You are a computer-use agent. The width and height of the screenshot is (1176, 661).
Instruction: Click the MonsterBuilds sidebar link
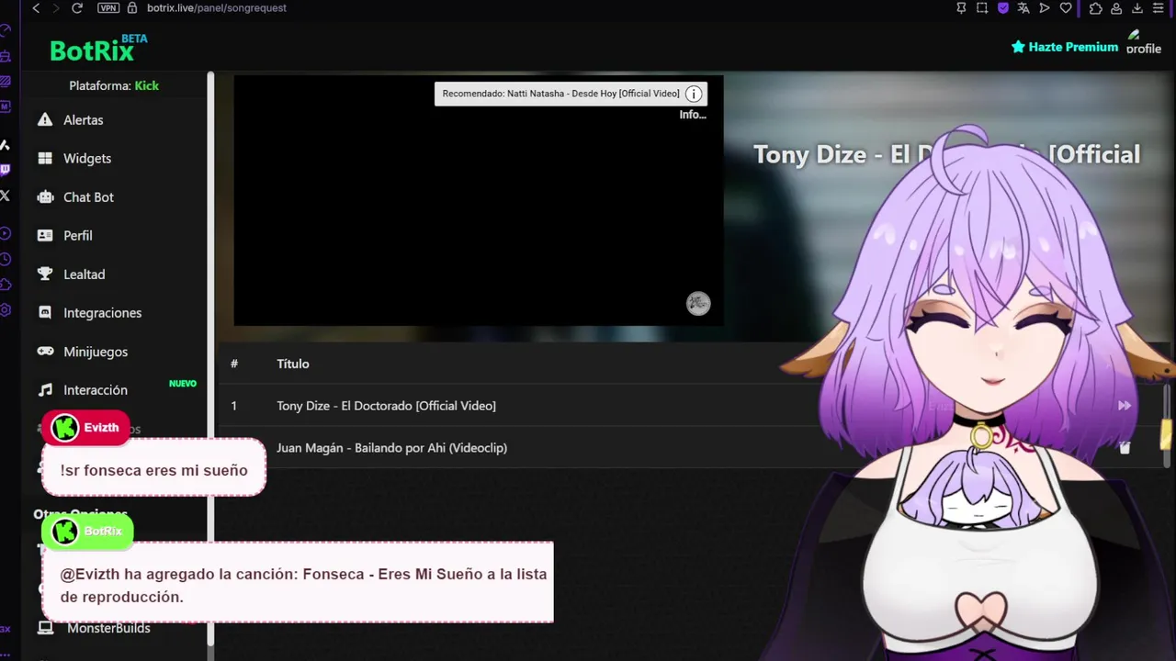coord(108,628)
